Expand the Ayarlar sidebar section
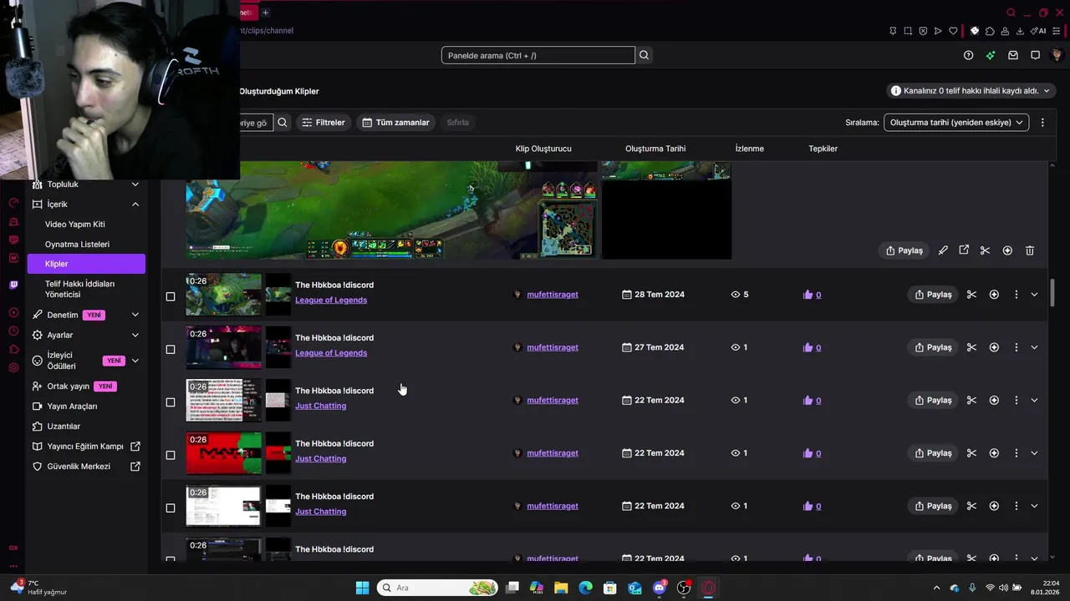 (x=135, y=335)
